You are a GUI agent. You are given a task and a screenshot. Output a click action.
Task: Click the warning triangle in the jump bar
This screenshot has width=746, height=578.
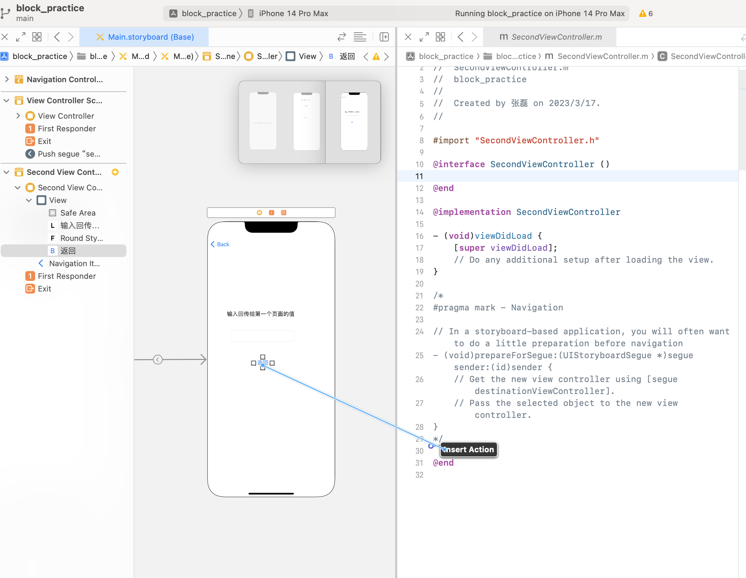(376, 57)
